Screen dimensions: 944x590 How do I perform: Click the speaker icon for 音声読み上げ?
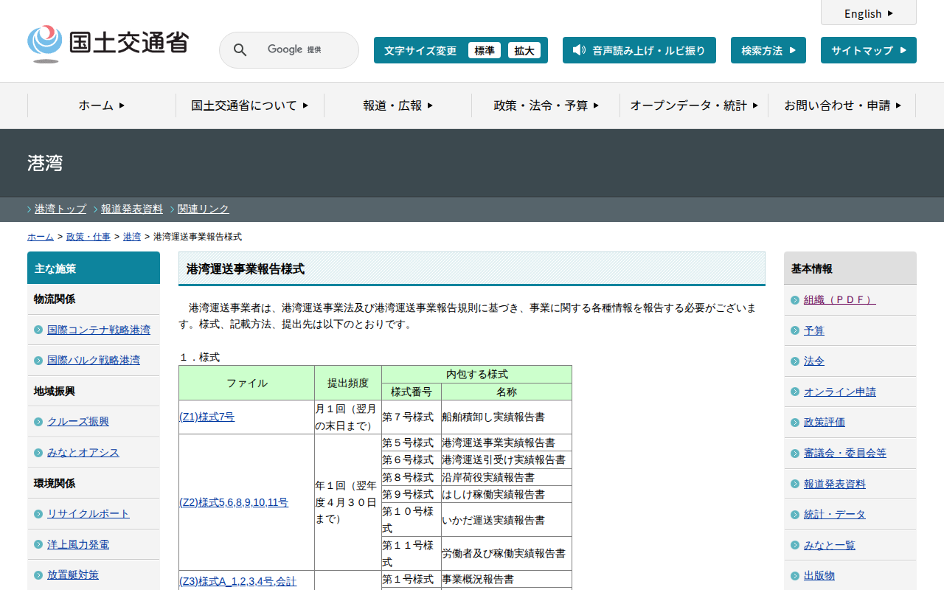click(579, 50)
